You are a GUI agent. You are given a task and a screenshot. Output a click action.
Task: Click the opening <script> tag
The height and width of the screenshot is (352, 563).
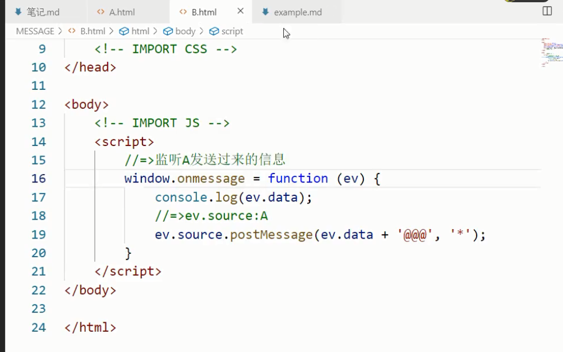[124, 141]
